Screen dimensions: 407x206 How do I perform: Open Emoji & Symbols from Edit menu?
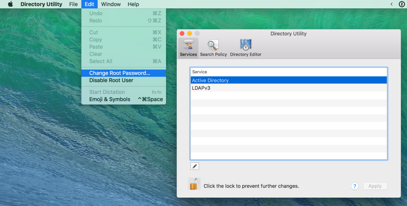click(x=124, y=99)
